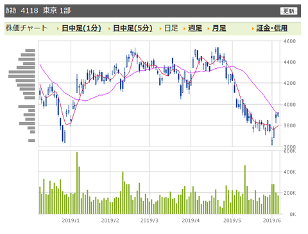Click the 2019/2 date axis label
The height and width of the screenshot is (234, 308).
coord(110,221)
